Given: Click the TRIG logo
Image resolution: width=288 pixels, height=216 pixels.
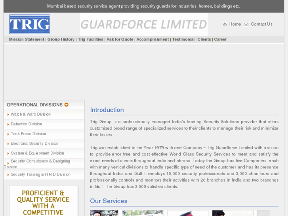Looking at the screenshot, I should 30,24.
